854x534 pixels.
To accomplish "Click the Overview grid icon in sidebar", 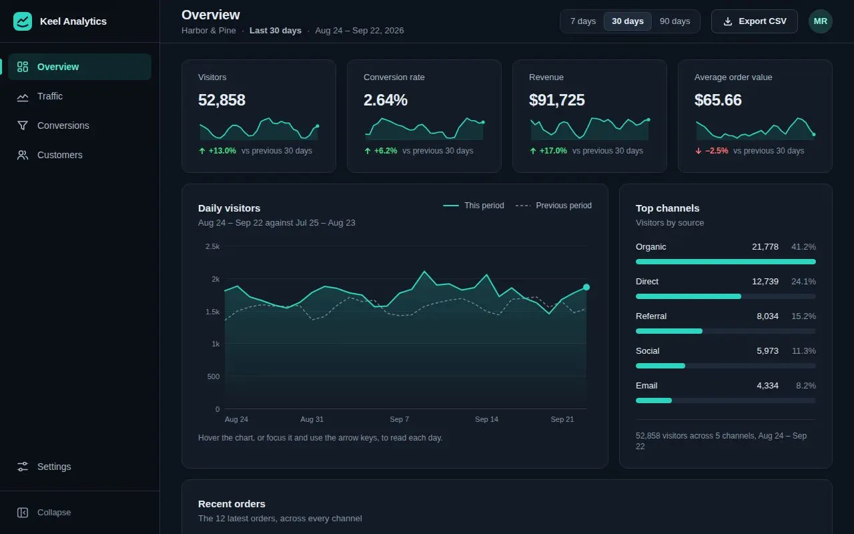I will pyautogui.click(x=23, y=67).
